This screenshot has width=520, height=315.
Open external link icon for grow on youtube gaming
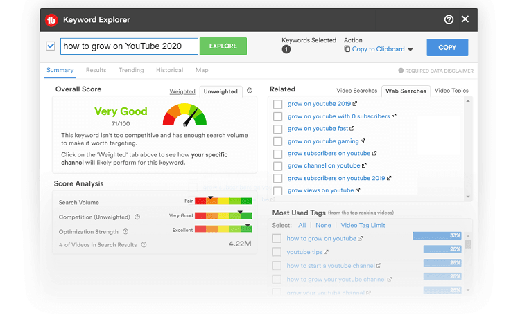(363, 141)
